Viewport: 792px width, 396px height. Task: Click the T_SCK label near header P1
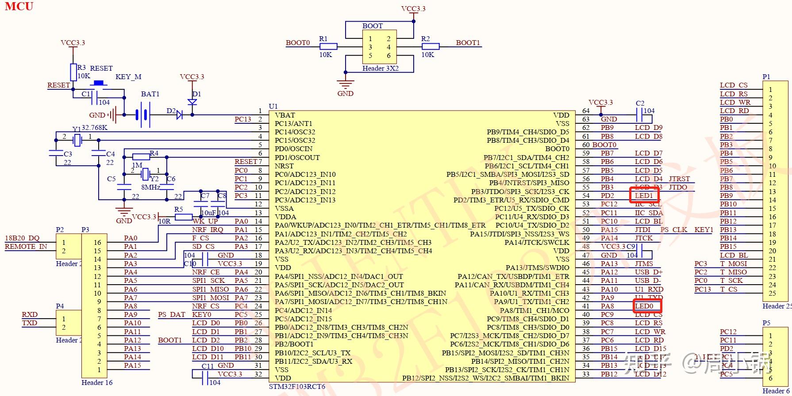click(x=731, y=281)
